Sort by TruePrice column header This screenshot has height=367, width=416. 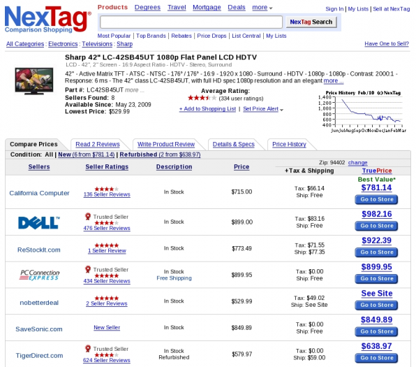tap(377, 171)
